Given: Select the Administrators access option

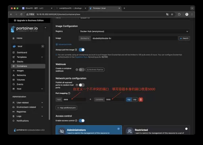Looking at the screenshot, I should pos(89,130).
